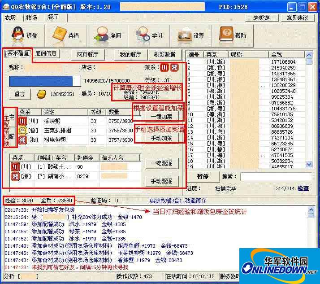
Task: Click the 留言 button
Action: click(20, 94)
